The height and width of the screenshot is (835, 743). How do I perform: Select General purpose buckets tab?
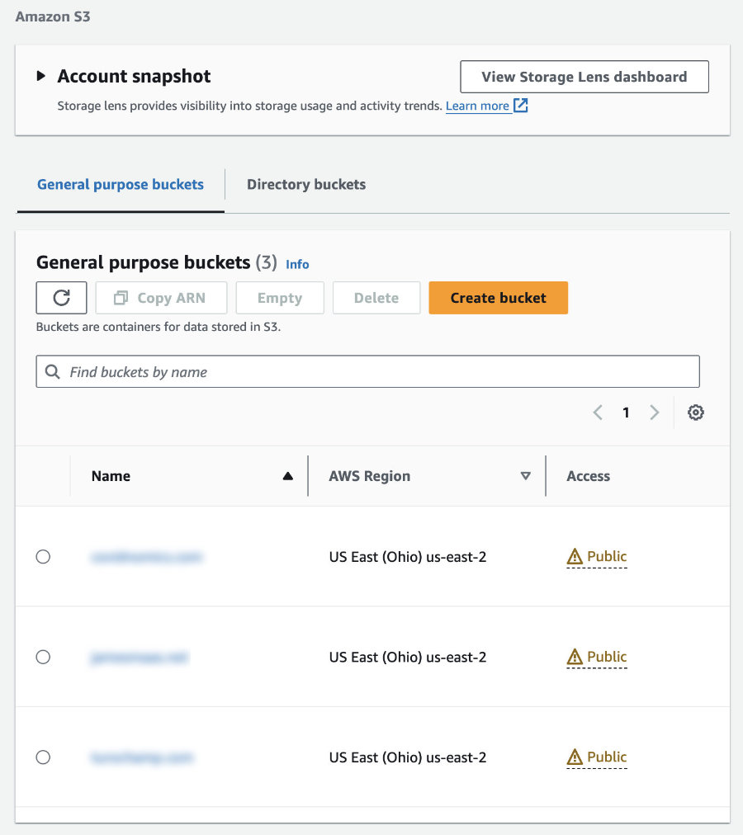[121, 184]
